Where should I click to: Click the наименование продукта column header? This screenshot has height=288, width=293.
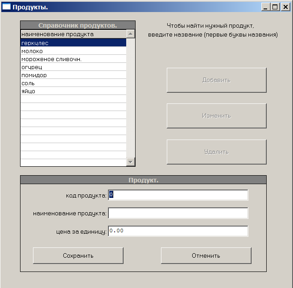click(74, 34)
